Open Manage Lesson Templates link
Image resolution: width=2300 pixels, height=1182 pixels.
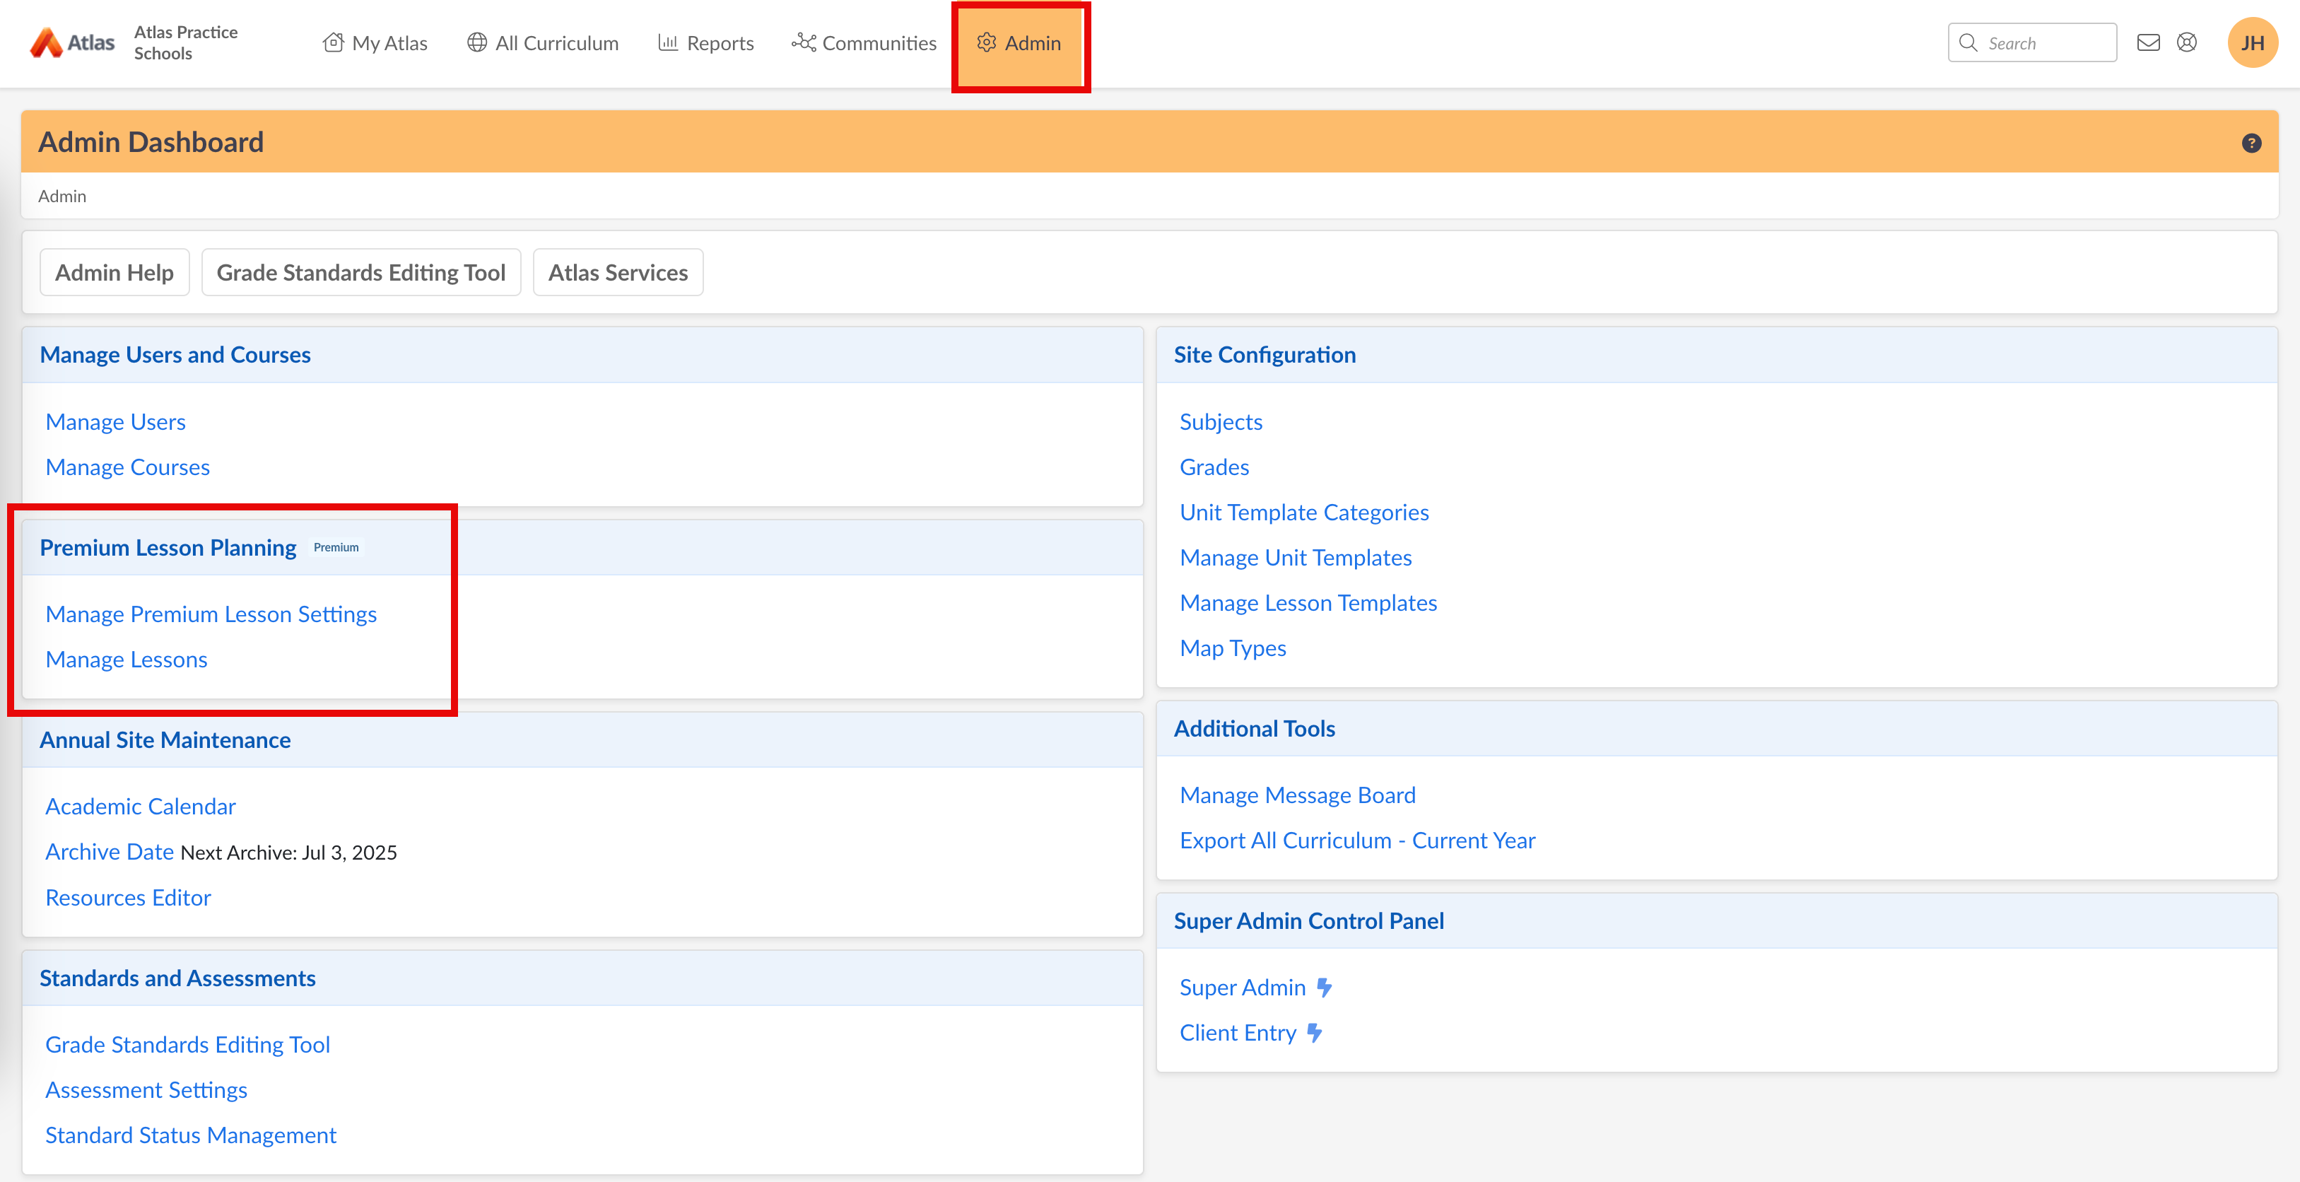1308,604
